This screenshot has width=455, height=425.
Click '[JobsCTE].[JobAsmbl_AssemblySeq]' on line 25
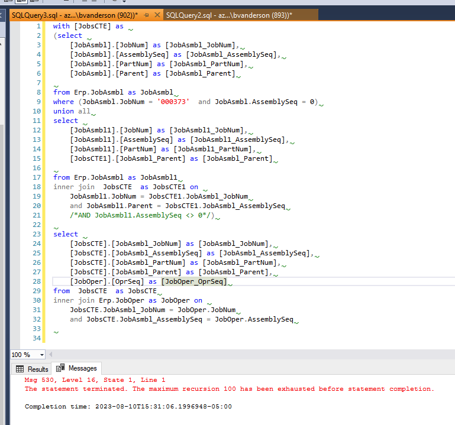(136, 254)
